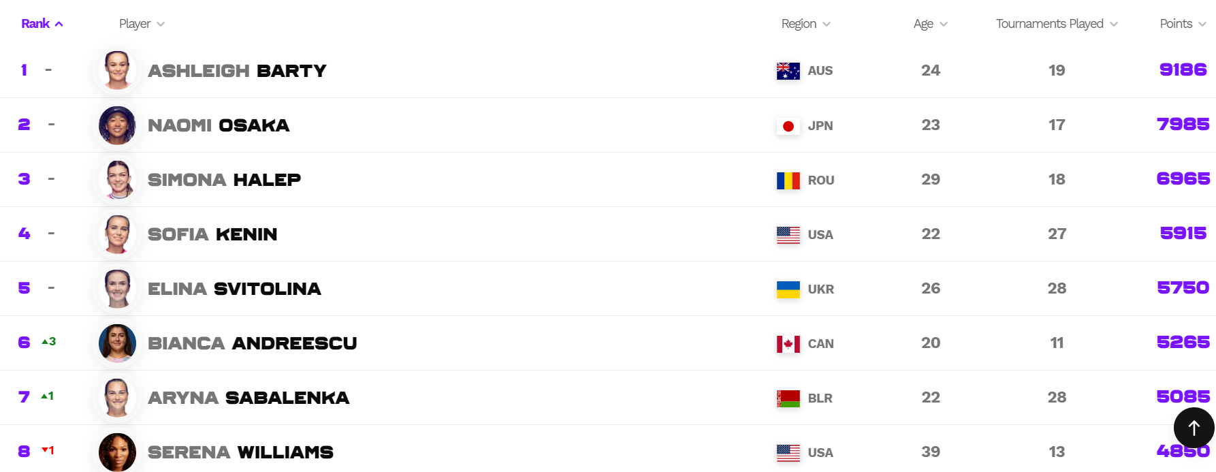The image size is (1216, 472).
Task: Click the scroll-to-top arrow button
Action: 1194,428
